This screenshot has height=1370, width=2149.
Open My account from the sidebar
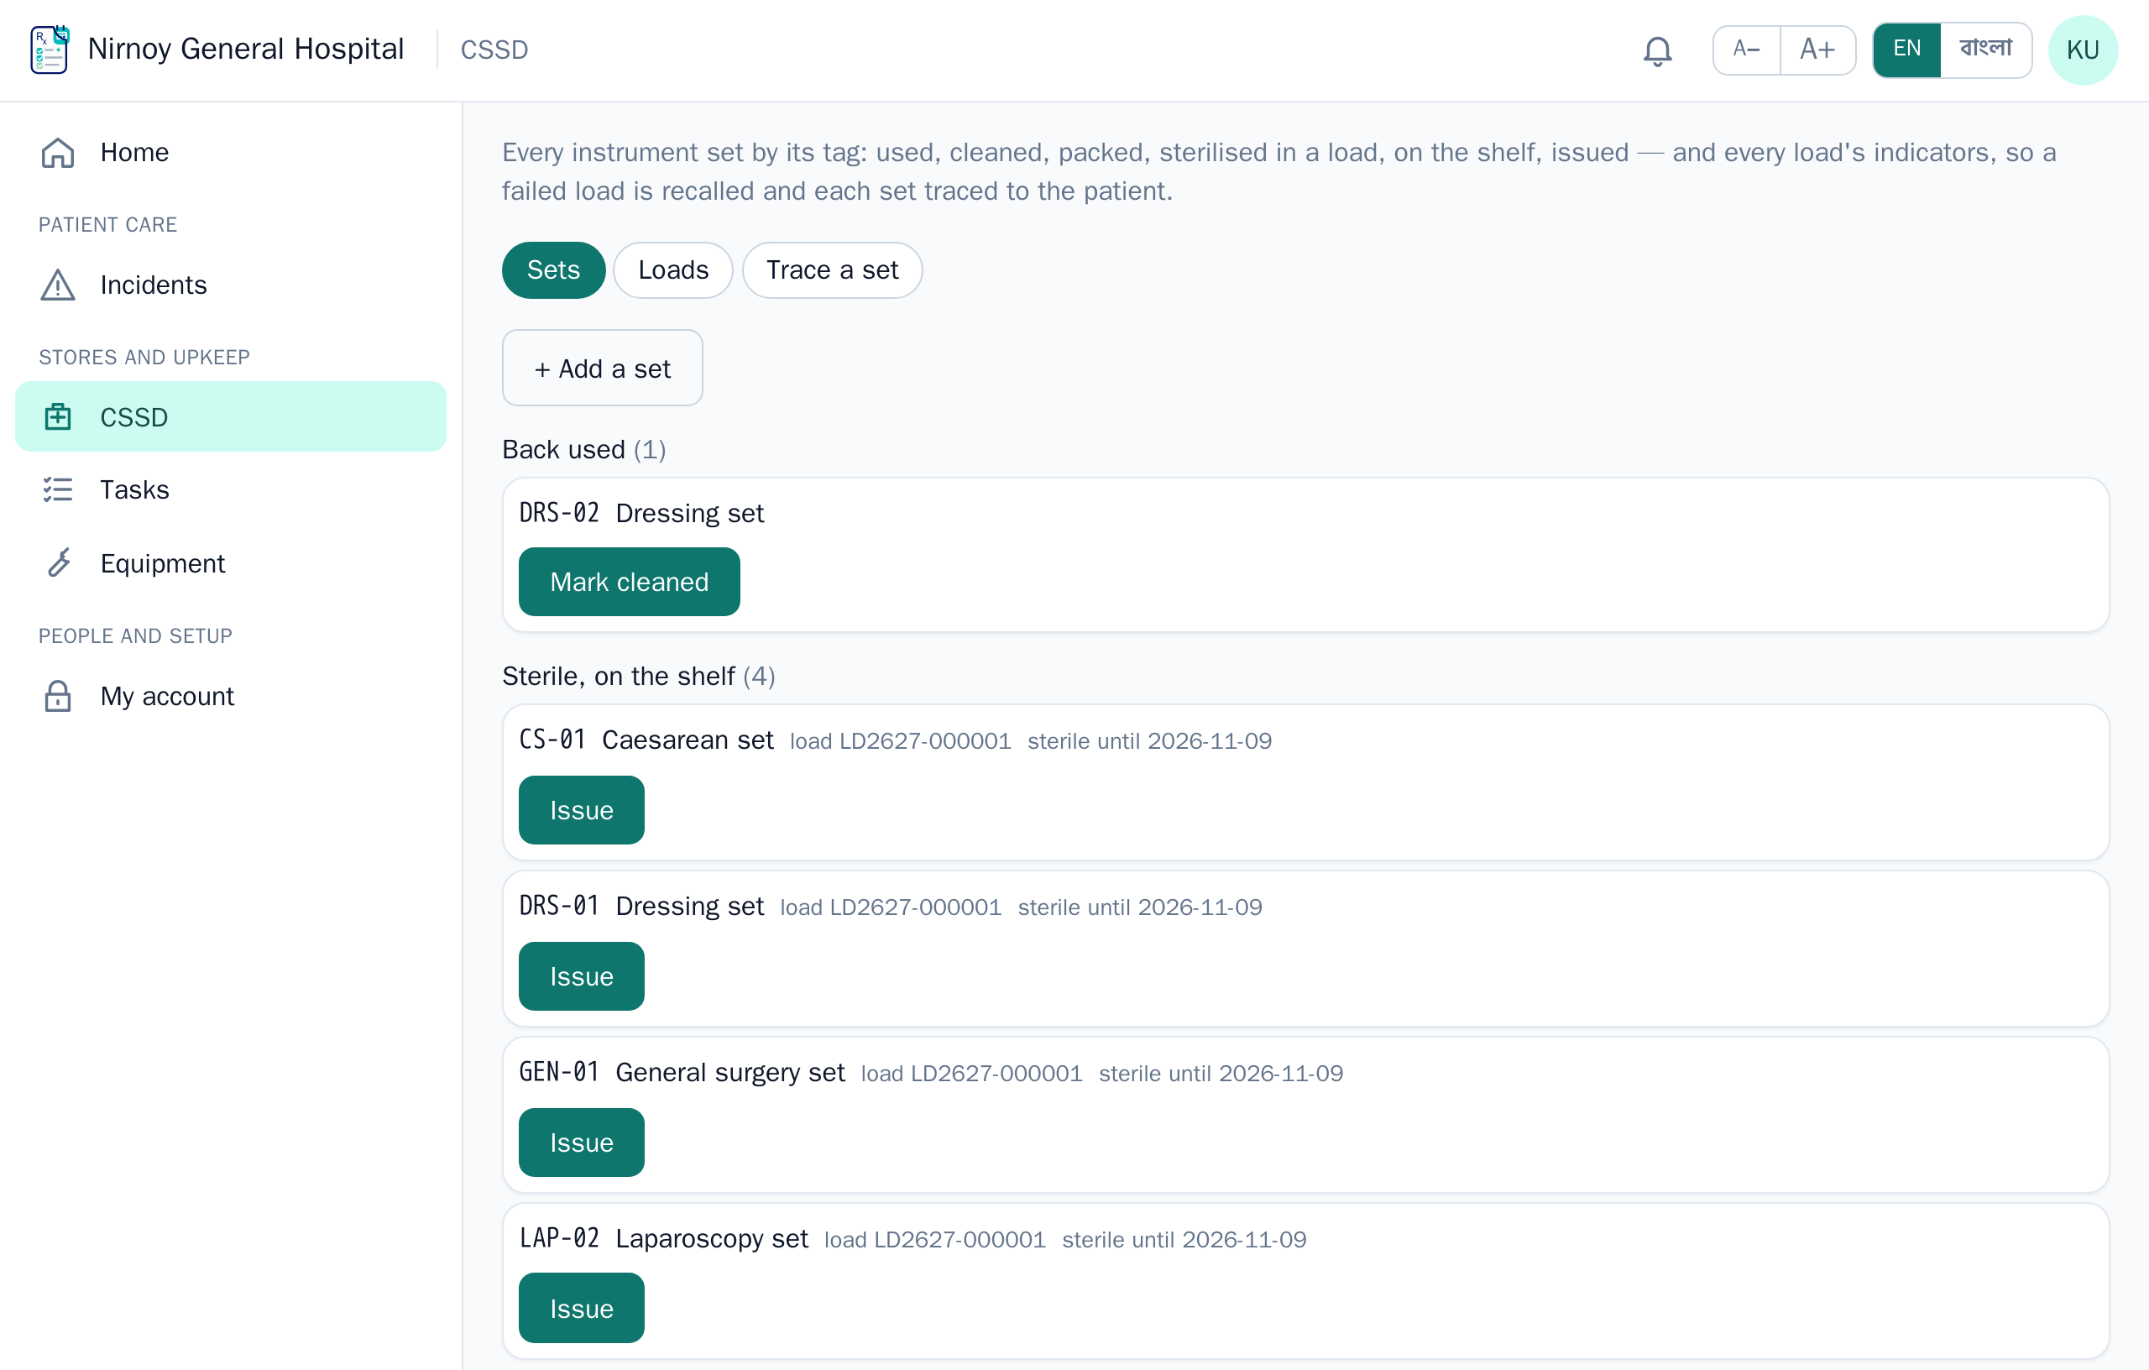(230, 695)
